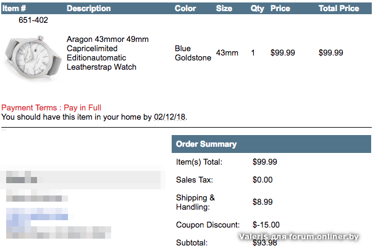This screenshot has width=373, height=251.
Task: Click the Size column header
Action: pos(224,9)
